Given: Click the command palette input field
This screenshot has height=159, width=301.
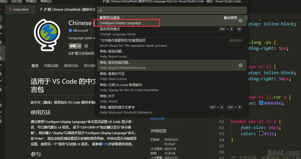Looking at the screenshot, I should click(x=172, y=10).
